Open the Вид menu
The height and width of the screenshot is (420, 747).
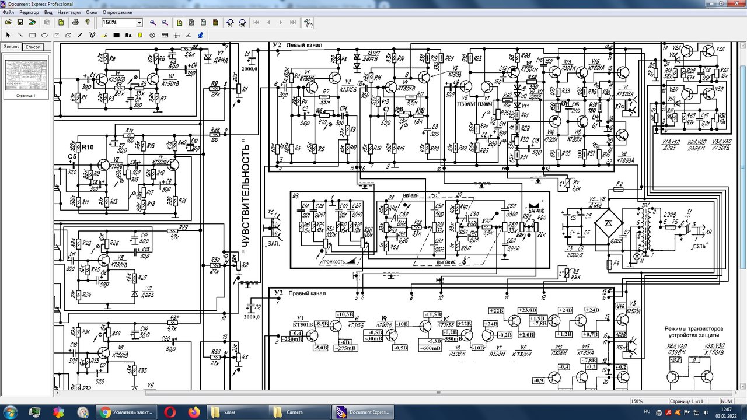(x=48, y=12)
